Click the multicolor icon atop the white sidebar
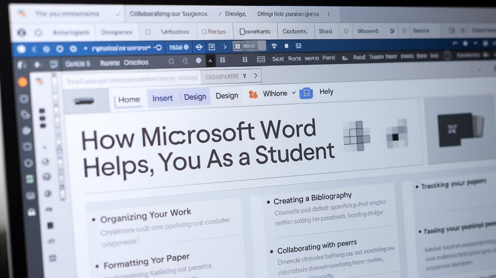This screenshot has height=278, width=496. [x=39, y=80]
